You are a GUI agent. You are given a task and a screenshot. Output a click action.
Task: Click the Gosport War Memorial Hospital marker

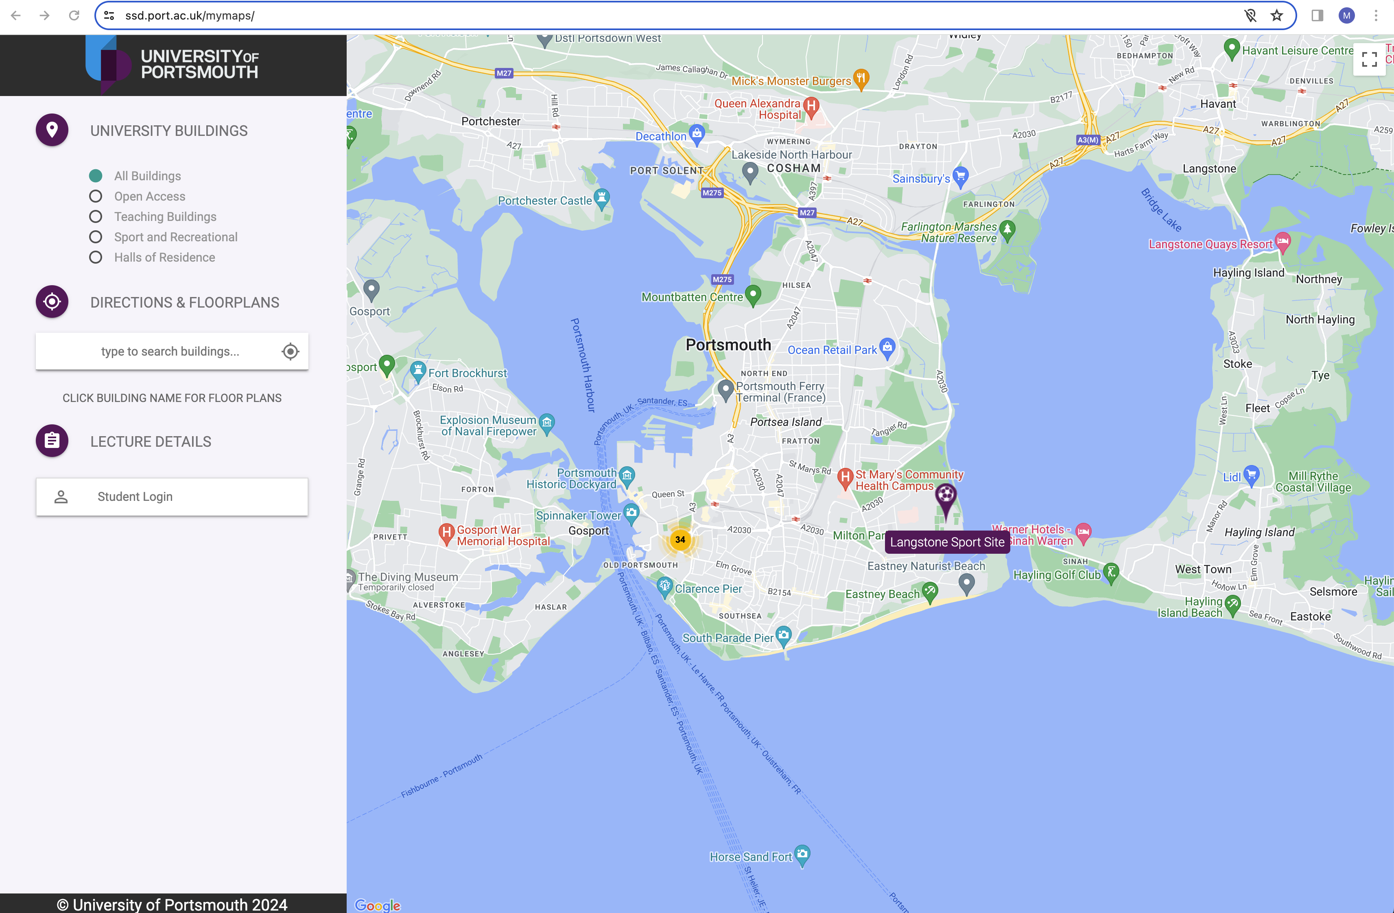point(447,534)
